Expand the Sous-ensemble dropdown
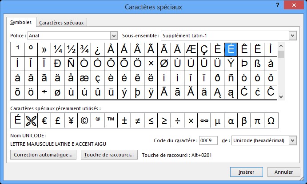 click(292, 35)
